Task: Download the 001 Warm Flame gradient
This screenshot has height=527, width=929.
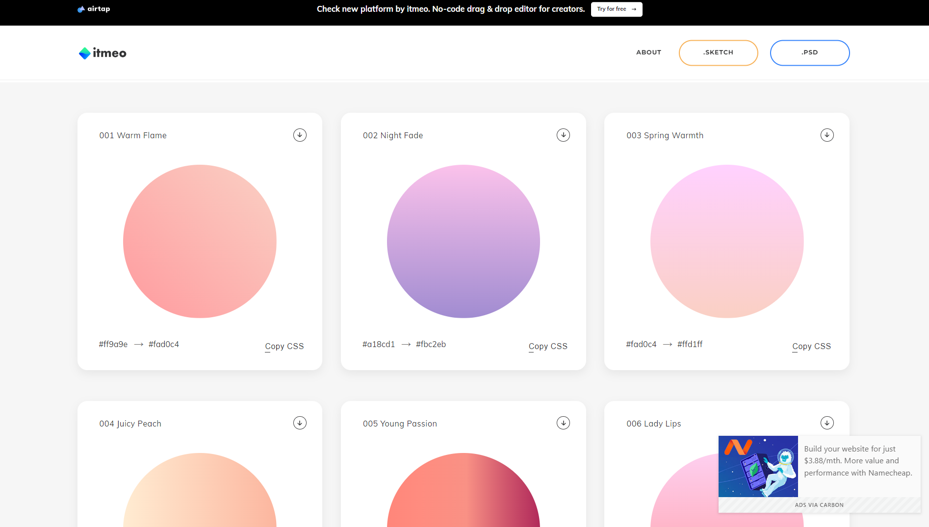Action: click(x=300, y=135)
